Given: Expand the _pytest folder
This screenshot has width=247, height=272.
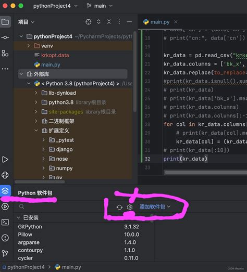Looking at the screenshot, I should [x=43, y=140].
